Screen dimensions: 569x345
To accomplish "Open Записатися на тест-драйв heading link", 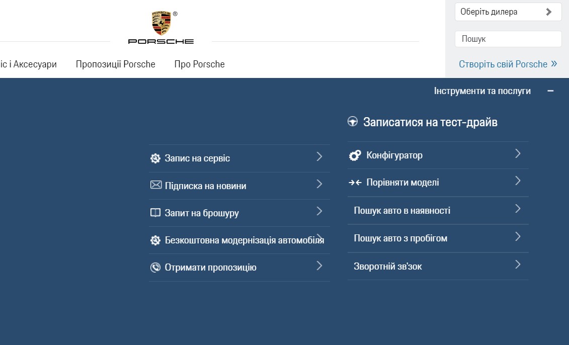I will tap(430, 122).
